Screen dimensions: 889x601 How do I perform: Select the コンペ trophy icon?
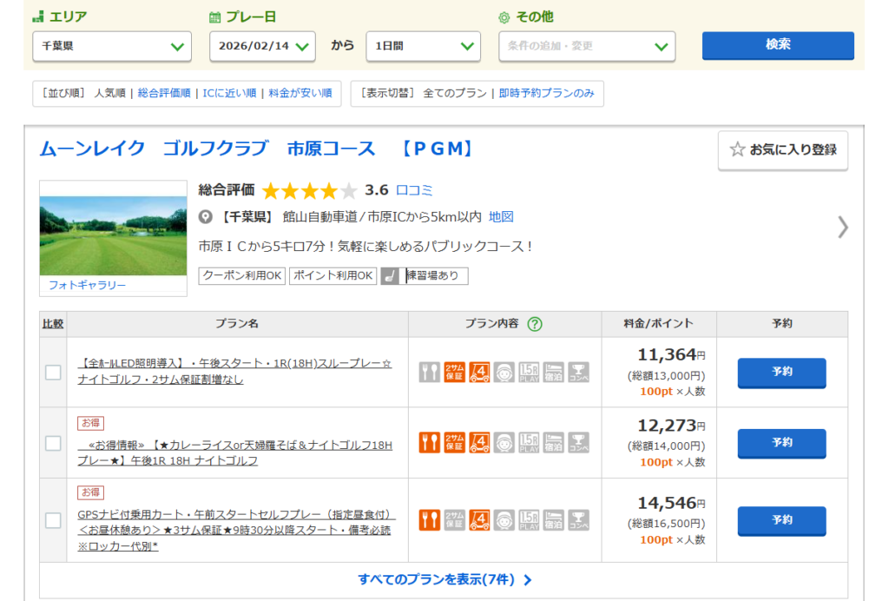pyautogui.click(x=579, y=372)
